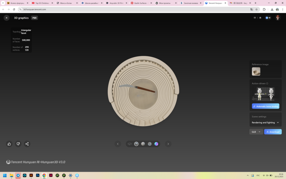286x179 pixels.
Task: Click the PBR badge next to 3D graphics
Action: (x=34, y=18)
